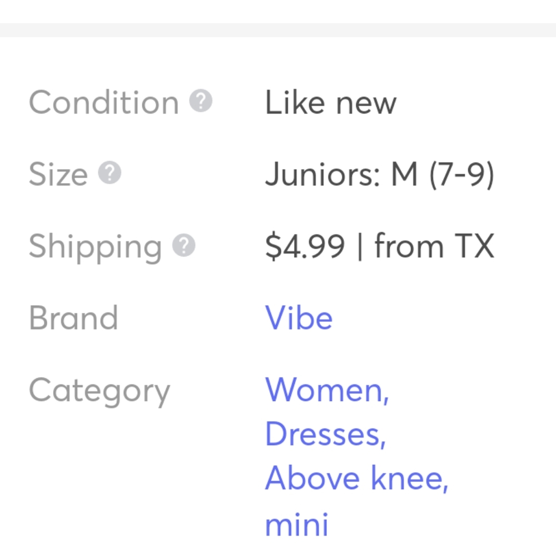Select the Above knee category link
Viewport: 556px width, 555px height.
click(357, 479)
